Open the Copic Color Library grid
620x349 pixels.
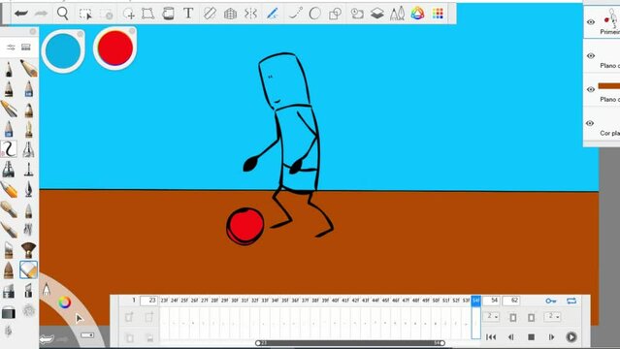tap(438, 14)
